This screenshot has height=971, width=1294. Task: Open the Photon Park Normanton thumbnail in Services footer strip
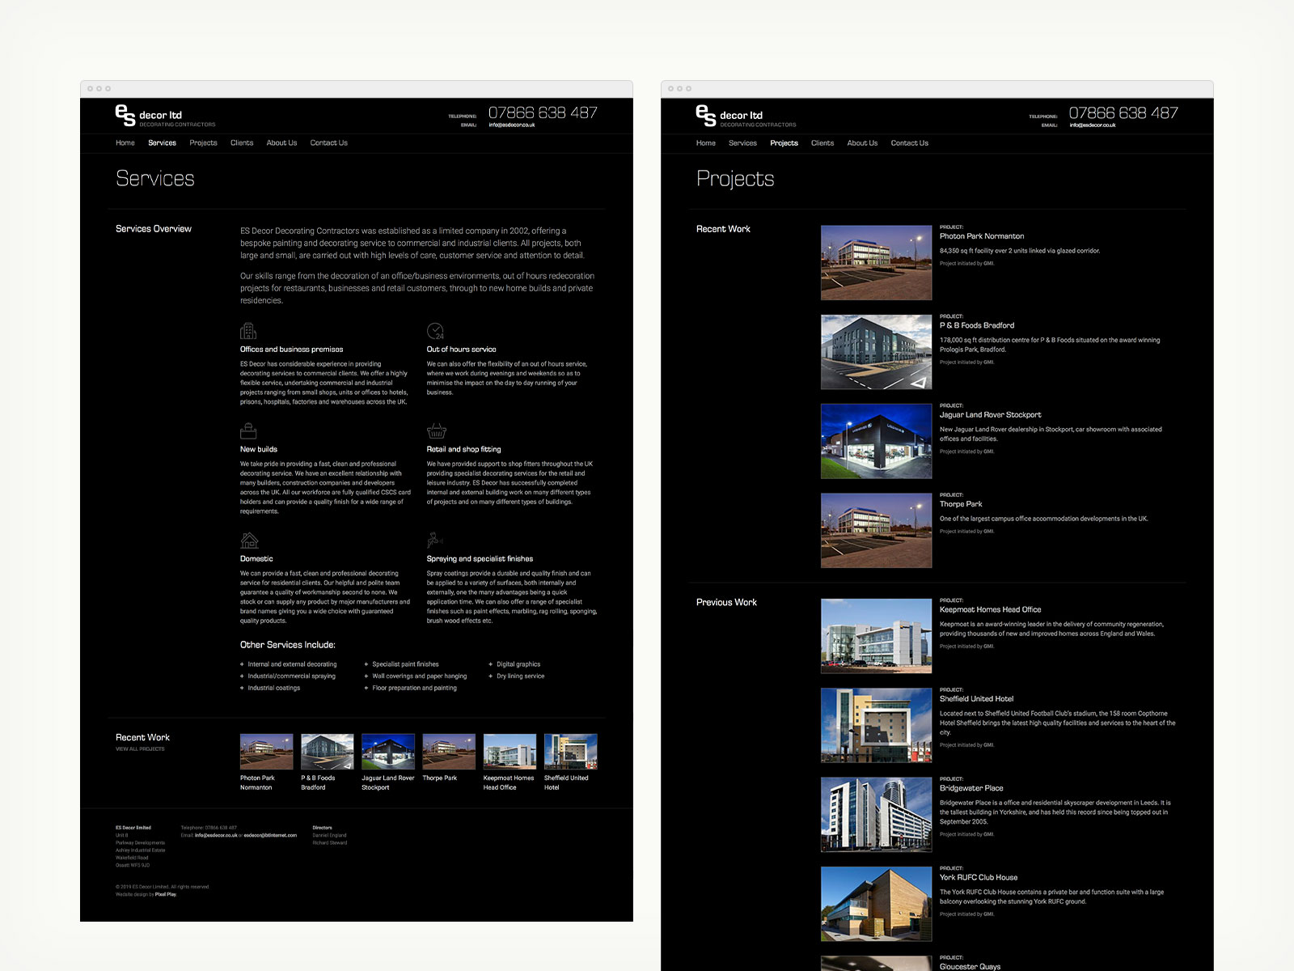click(x=267, y=752)
